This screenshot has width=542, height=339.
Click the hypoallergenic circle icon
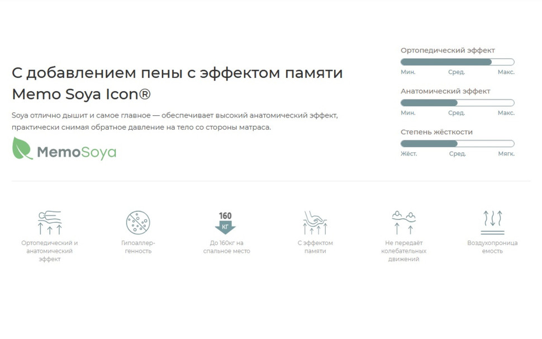(x=137, y=222)
